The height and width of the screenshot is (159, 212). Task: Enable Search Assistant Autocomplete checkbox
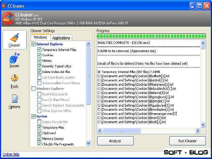coord(39,105)
